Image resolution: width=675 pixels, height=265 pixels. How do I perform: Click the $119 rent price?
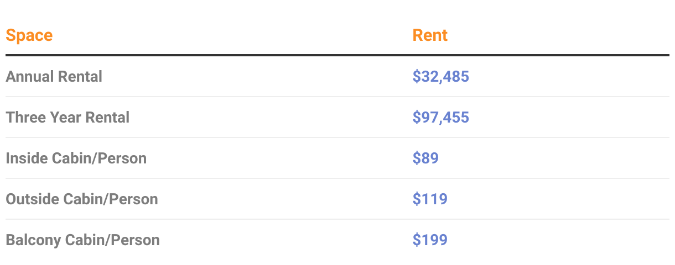[x=430, y=199]
